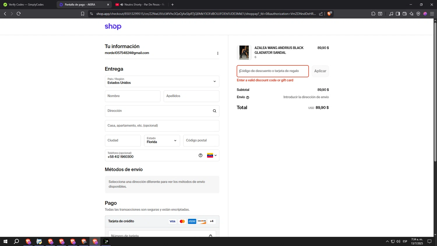Mute audio on the Neutro Shorty tab

[122, 5]
